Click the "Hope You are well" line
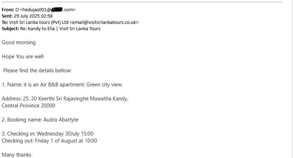 (x=23, y=57)
